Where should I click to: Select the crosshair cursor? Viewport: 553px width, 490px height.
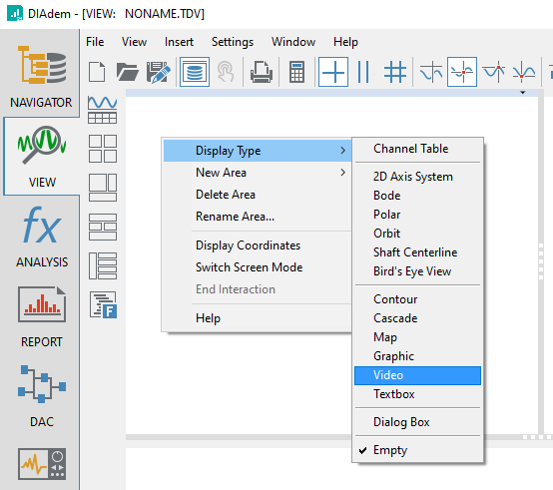click(333, 72)
